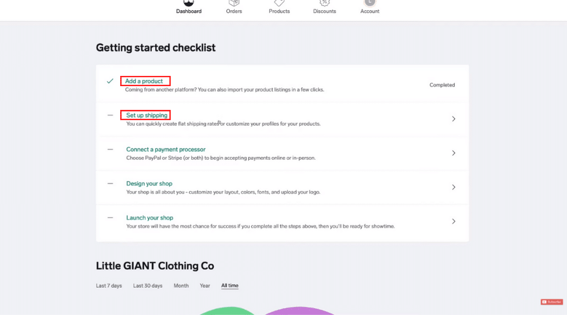The width and height of the screenshot is (567, 315).
Task: Select the Month time filter
Action: click(181, 286)
